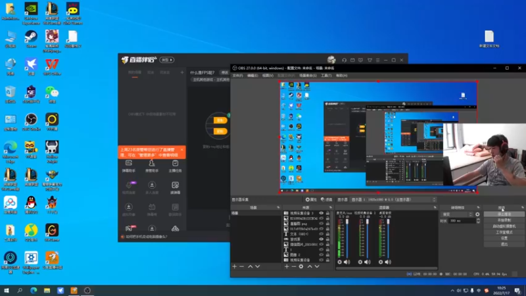Move selected source up in sources panel
This screenshot has height=296, width=526.
(x=310, y=266)
